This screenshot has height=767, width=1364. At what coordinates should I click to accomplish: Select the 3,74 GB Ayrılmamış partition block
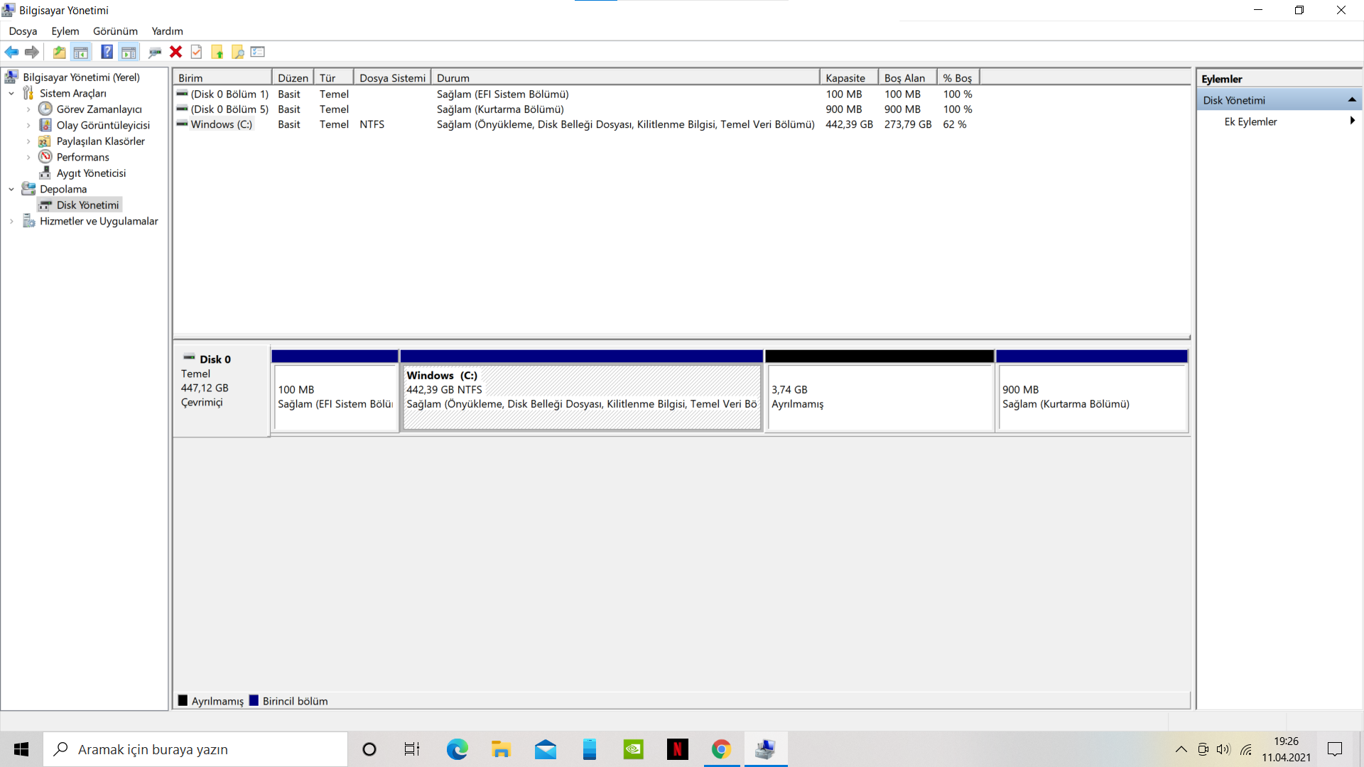click(x=879, y=396)
